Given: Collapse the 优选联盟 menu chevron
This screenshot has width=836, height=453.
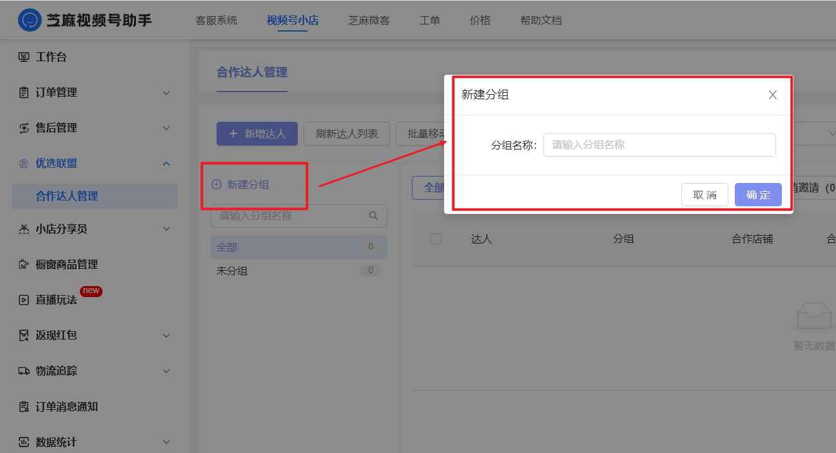Looking at the screenshot, I should [166, 164].
